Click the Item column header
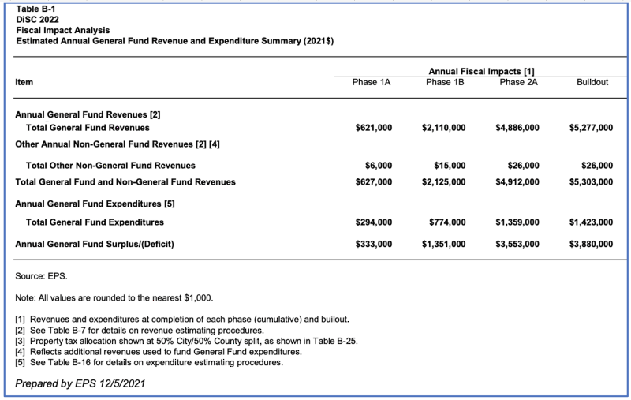 (24, 82)
